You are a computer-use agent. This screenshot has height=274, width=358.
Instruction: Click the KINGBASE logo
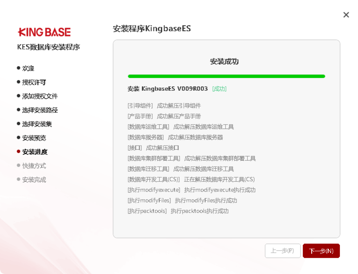tap(44, 32)
